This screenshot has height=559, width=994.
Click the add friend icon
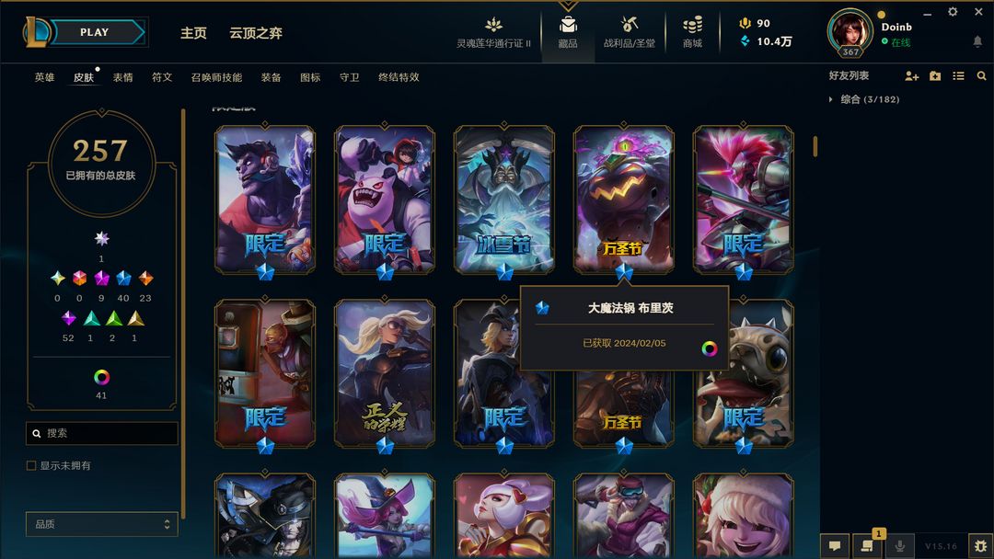(x=911, y=76)
